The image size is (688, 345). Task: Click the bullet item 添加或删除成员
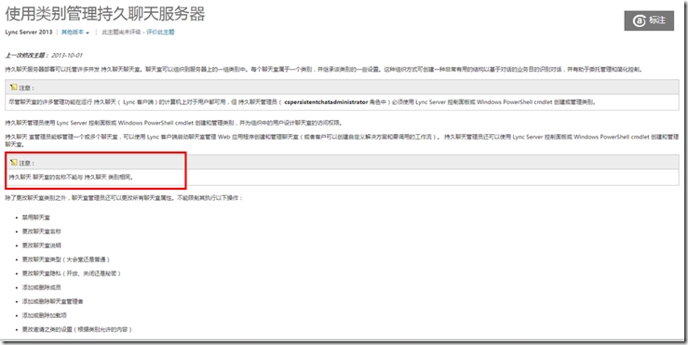click(x=41, y=287)
